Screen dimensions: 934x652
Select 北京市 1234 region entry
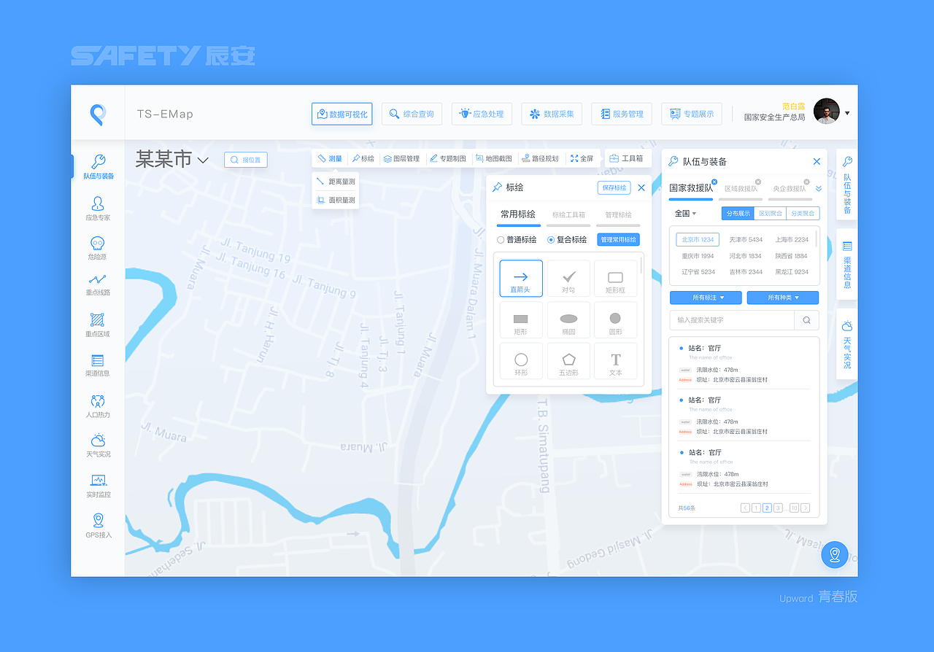click(x=698, y=240)
